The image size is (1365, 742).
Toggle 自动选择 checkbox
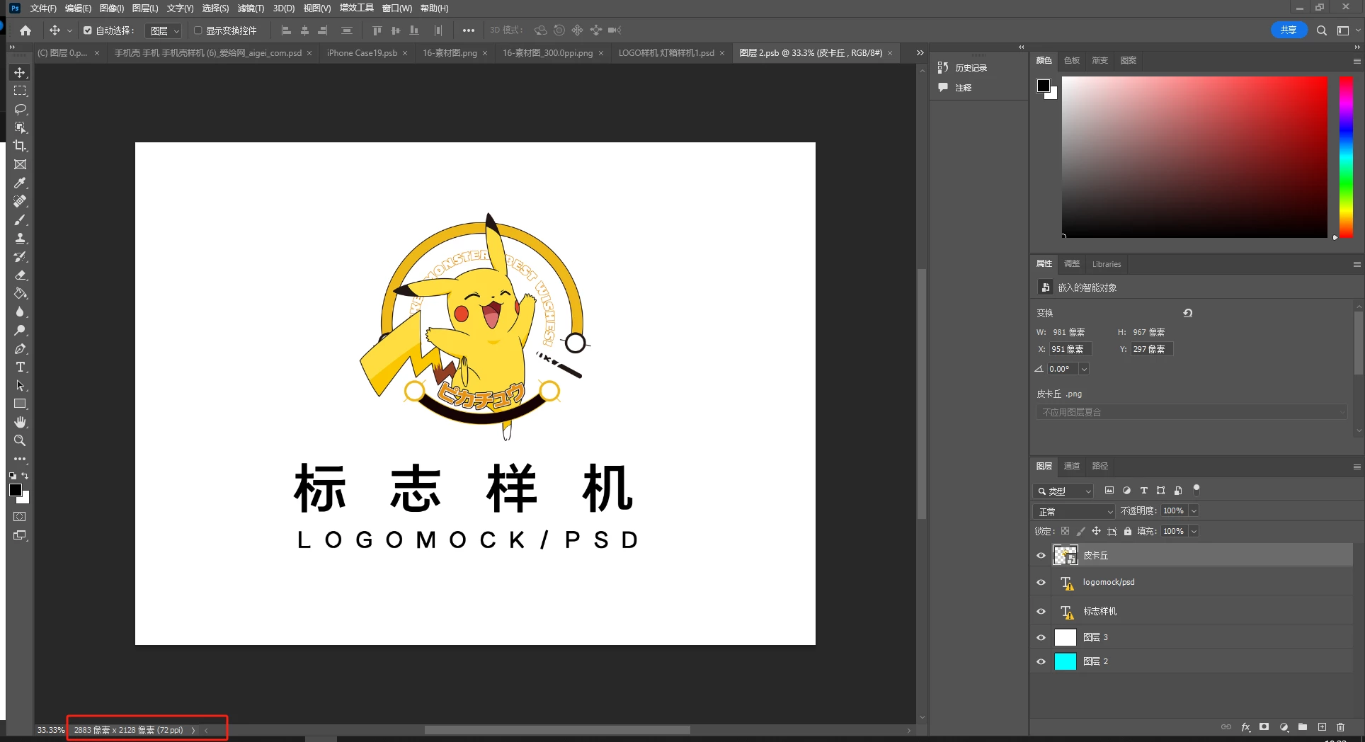point(88,30)
